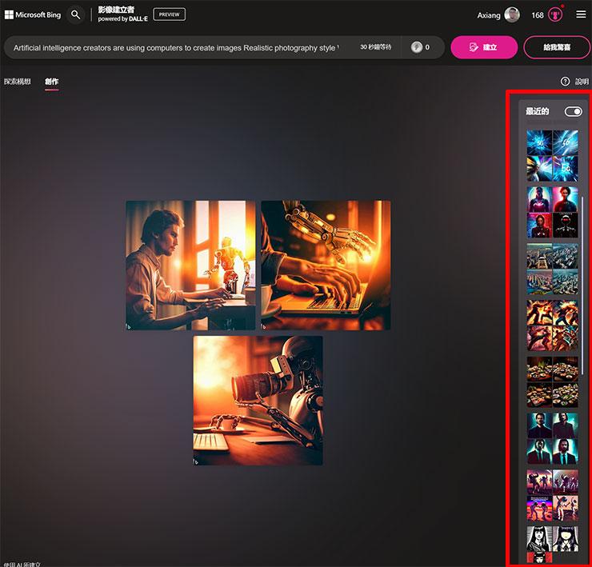Open the superhero portraits history set
This screenshot has width=592, height=567.
point(552,213)
